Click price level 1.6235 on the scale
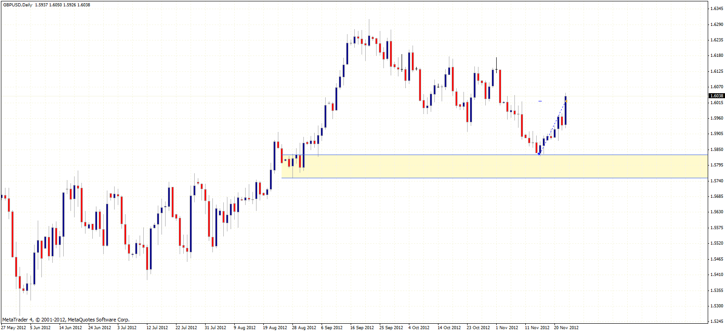725x331 pixels. 717,40
